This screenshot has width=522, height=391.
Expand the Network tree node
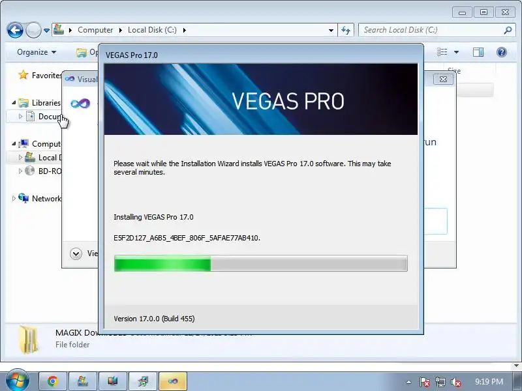(14, 199)
